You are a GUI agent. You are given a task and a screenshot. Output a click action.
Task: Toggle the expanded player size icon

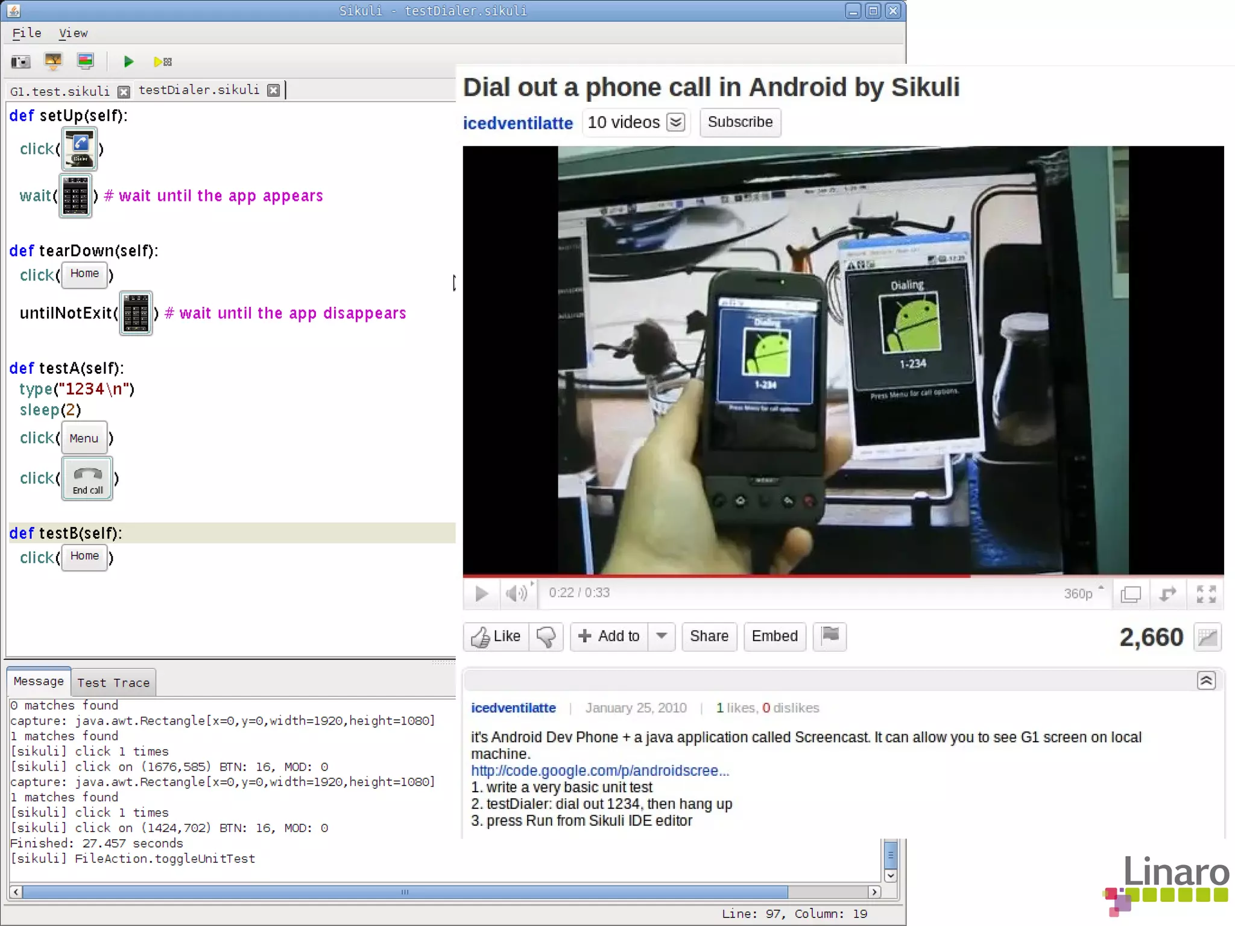[x=1131, y=594]
